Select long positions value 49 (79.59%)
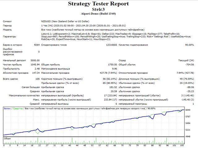Viewport: 198px width, 148px height. tap(187, 79)
